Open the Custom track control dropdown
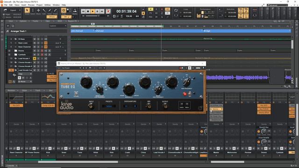 point(58,26)
